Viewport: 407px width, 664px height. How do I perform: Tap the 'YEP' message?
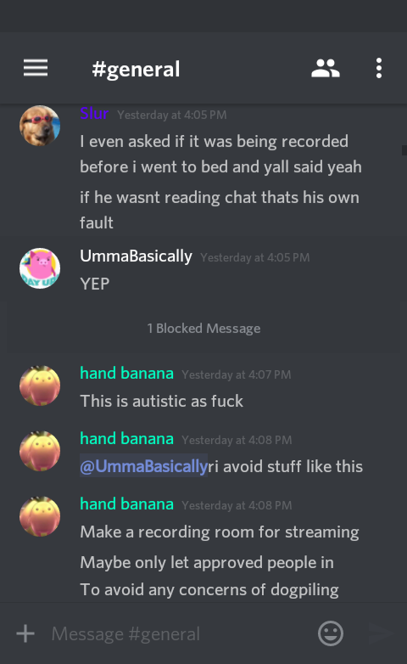95,284
